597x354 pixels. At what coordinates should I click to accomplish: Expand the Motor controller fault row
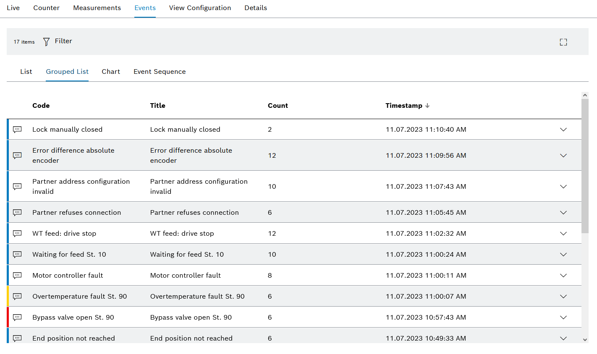click(x=563, y=276)
